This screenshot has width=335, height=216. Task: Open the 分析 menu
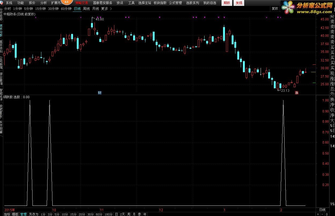[x=43, y=3]
